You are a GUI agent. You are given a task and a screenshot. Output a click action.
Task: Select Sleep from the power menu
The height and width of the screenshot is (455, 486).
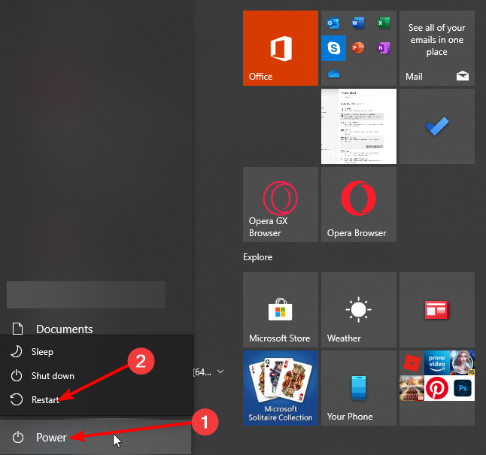tap(96, 352)
